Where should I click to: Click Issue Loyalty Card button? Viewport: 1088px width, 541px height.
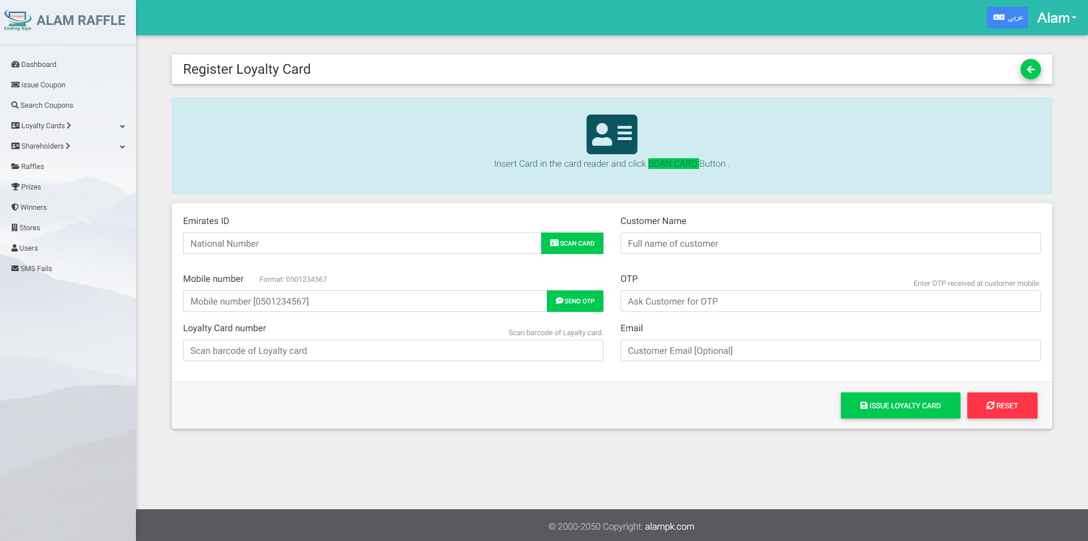tap(900, 405)
